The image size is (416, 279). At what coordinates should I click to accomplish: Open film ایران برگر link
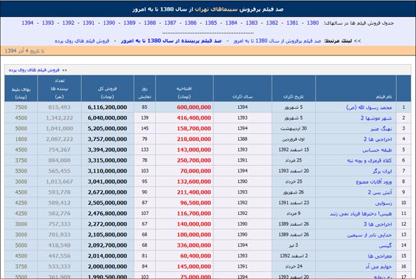[382, 172]
